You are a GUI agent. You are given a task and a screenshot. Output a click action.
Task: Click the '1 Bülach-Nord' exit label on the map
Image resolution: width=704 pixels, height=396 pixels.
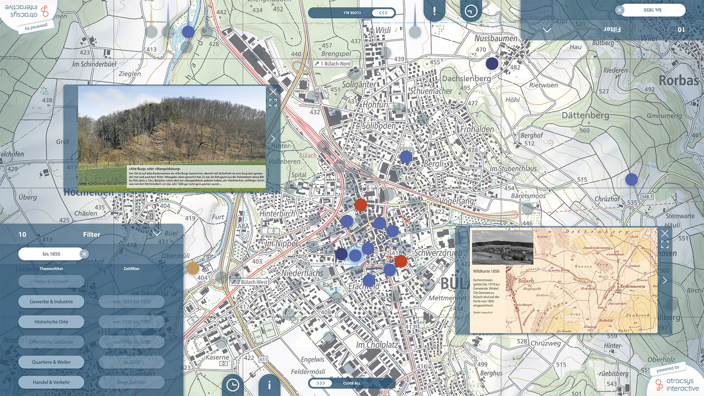click(333, 63)
